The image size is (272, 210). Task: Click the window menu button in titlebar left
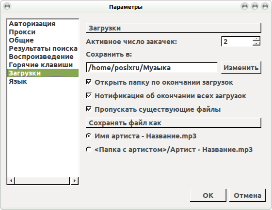(7, 7)
